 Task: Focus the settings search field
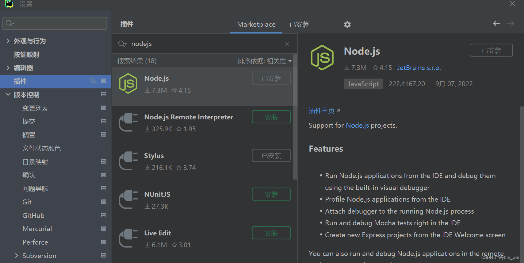[x=55, y=23]
